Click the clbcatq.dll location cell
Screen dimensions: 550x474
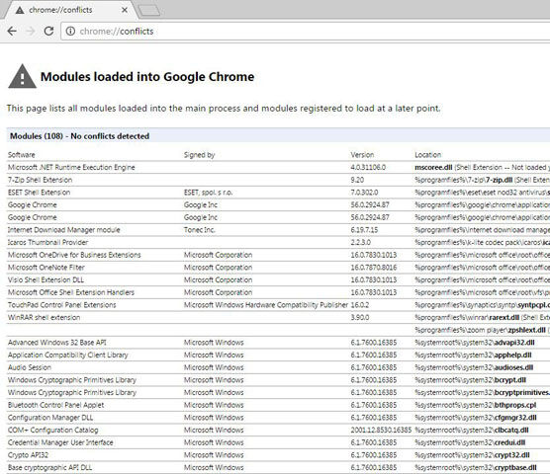point(472,430)
